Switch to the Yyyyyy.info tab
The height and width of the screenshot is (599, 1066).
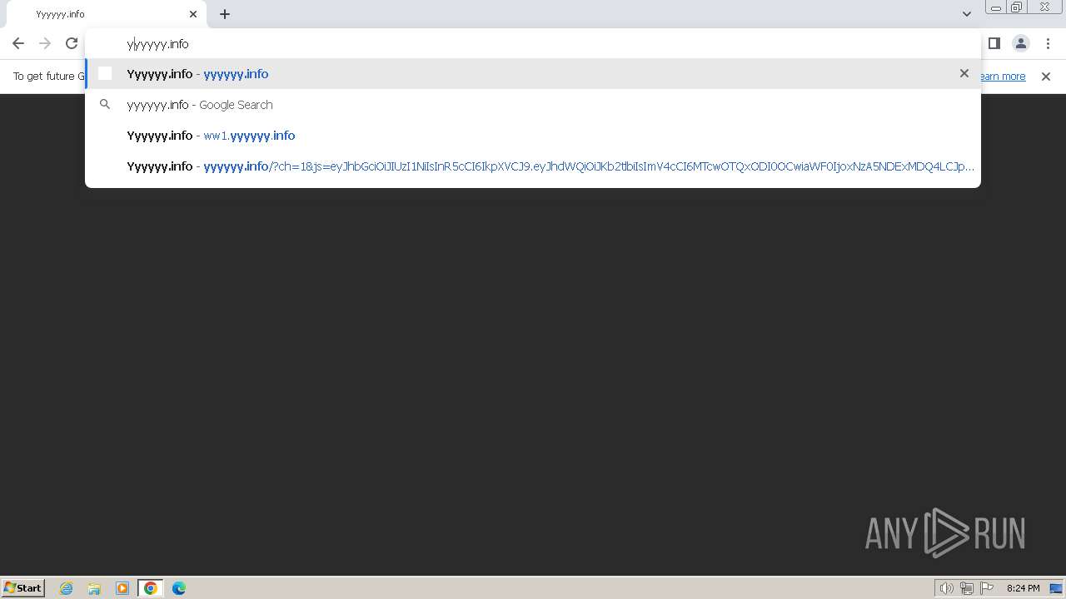click(107, 14)
